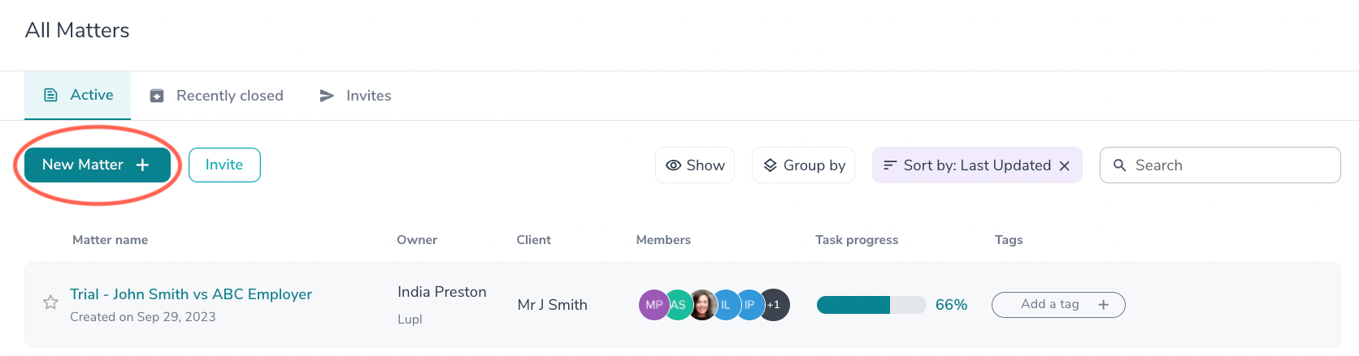Star the Trial - John Smith matter

pyautogui.click(x=50, y=302)
